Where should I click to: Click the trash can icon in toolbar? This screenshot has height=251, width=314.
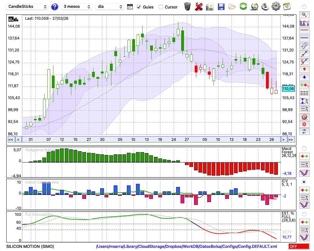coord(187,6)
